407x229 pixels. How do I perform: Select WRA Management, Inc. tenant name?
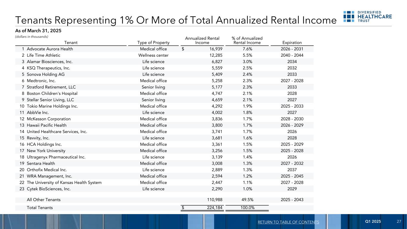pyautogui.click(x=49, y=176)
